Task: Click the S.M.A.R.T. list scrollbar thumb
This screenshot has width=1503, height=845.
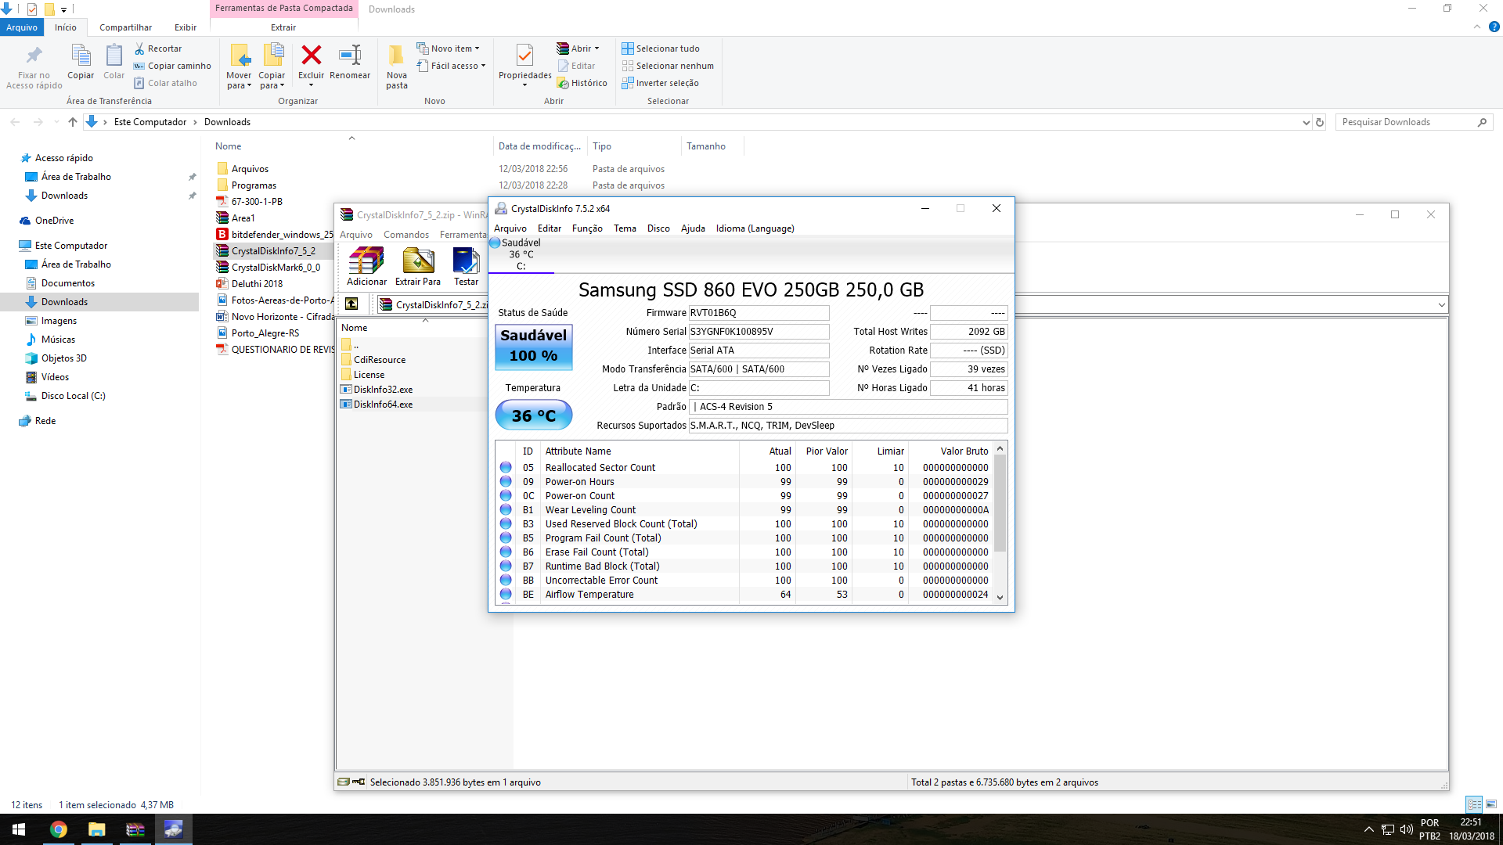Action: (1000, 503)
